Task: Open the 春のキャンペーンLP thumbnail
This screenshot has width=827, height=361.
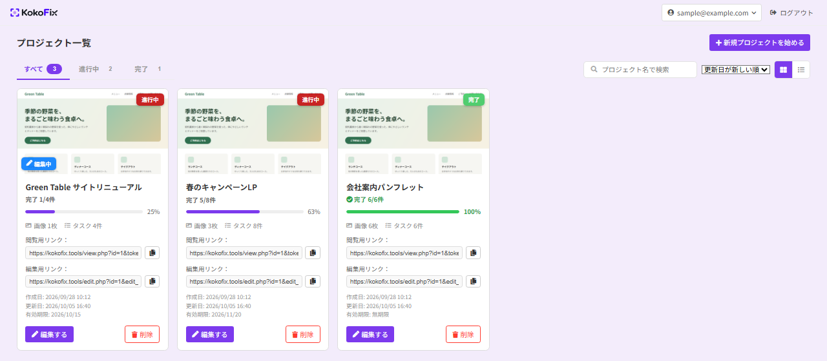Action: pos(253,132)
